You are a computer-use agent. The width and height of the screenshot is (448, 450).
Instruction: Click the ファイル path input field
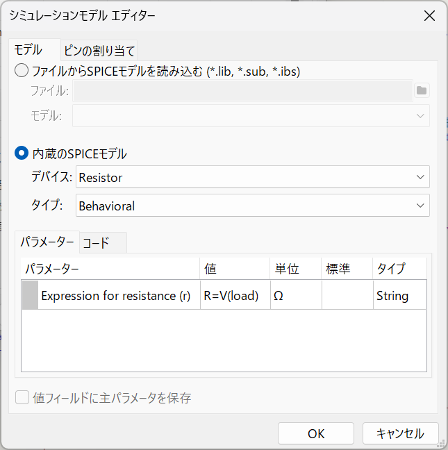coord(243,91)
